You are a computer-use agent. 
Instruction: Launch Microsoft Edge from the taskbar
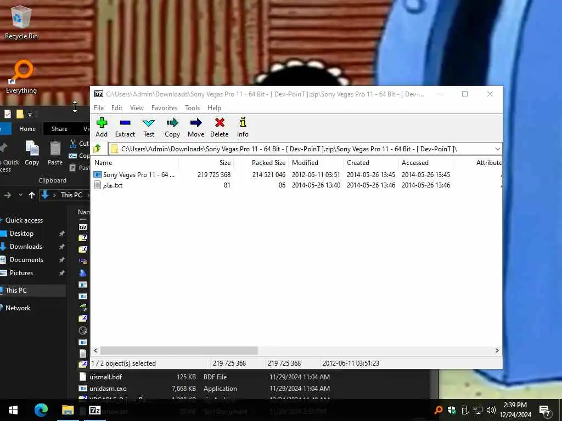click(x=41, y=410)
